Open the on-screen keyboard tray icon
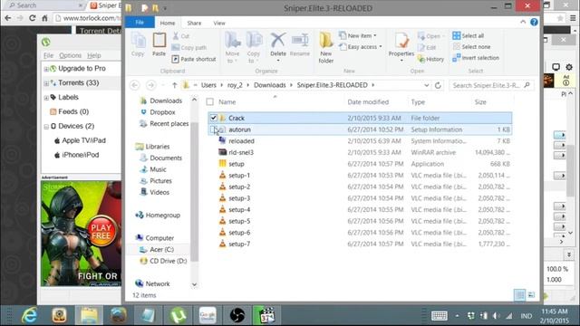 [x=439, y=316]
